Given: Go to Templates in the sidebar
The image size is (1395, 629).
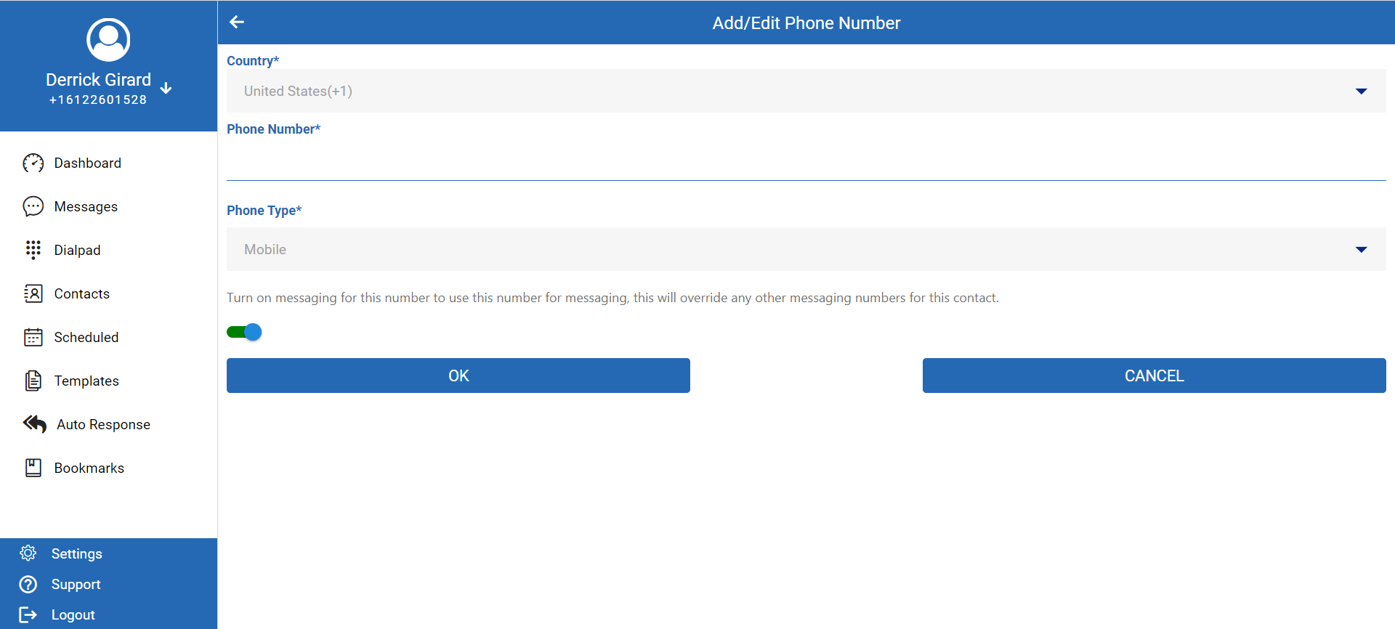Looking at the screenshot, I should (x=86, y=381).
